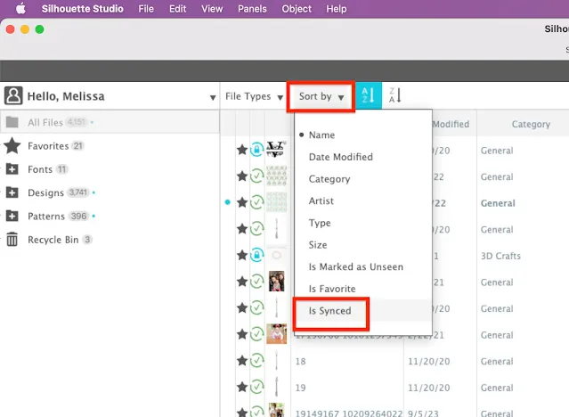Toggle favorite star on row 18
This screenshot has height=417, width=569.
pyautogui.click(x=242, y=361)
